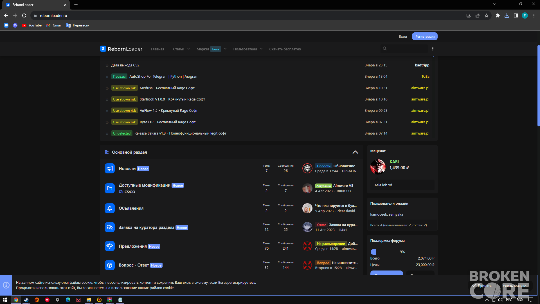Open the Дата выхода CS2 thread
The image size is (540, 304).
tap(125, 65)
